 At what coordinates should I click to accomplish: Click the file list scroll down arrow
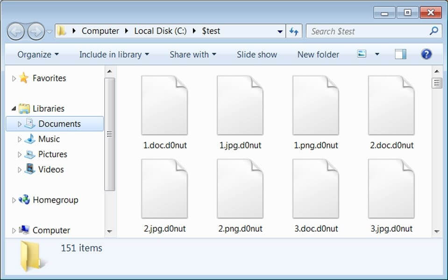(x=437, y=231)
